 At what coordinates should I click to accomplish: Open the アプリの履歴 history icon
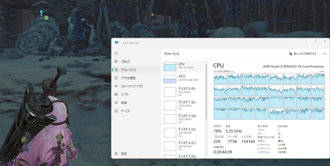point(116,78)
